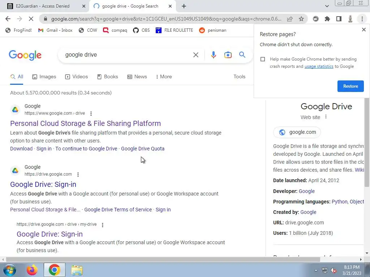370x277 pixels.
Task: Open the more-options dots beside Web site
Action: (x=326, y=116)
